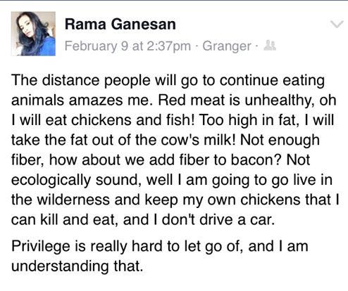The width and height of the screenshot is (348, 291).
Task: Click the word "Privilege" in the post
Action: tap(41, 247)
